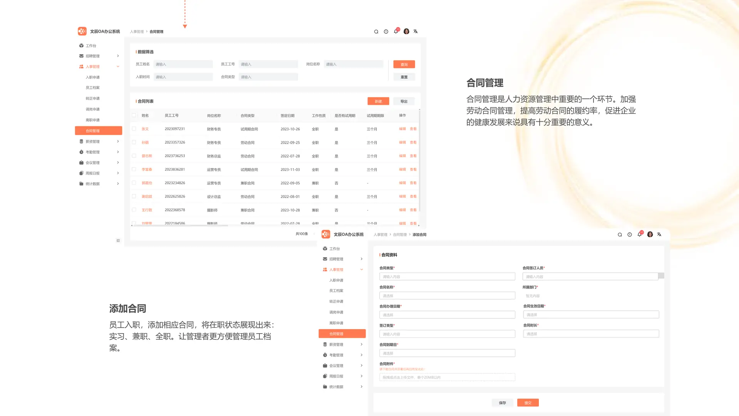Screen dimensions: 739x416
Task: Check the row checkbox for 张文
Action: coord(134,129)
